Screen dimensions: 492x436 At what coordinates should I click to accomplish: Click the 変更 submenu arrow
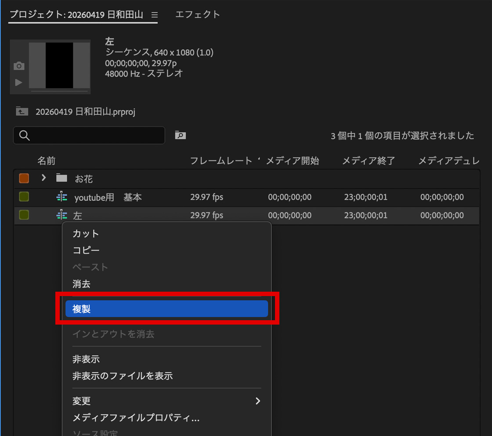coord(258,401)
